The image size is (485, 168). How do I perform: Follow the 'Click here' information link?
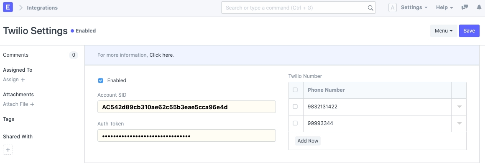click(161, 55)
